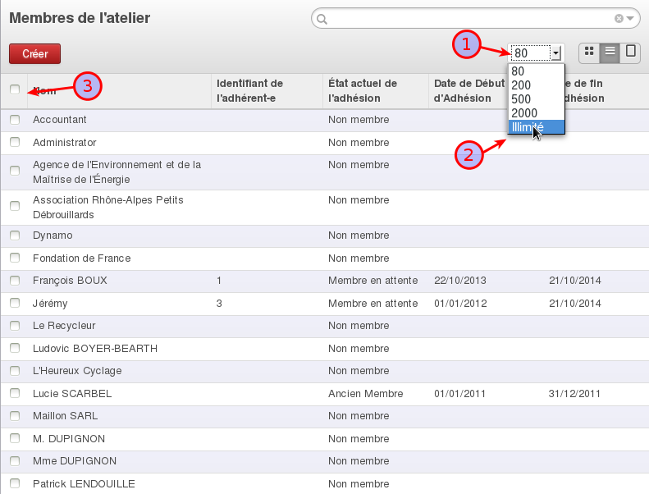
Task: Tick the select-all checkbox in the header
Action: click(15, 89)
